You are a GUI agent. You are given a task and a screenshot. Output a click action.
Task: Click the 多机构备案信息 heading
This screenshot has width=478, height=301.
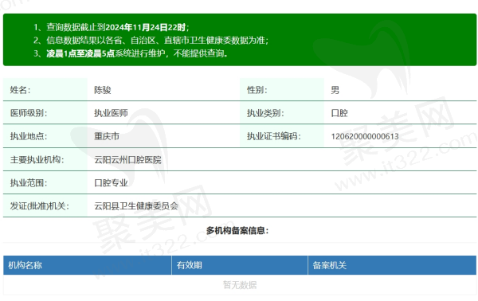click(x=237, y=230)
